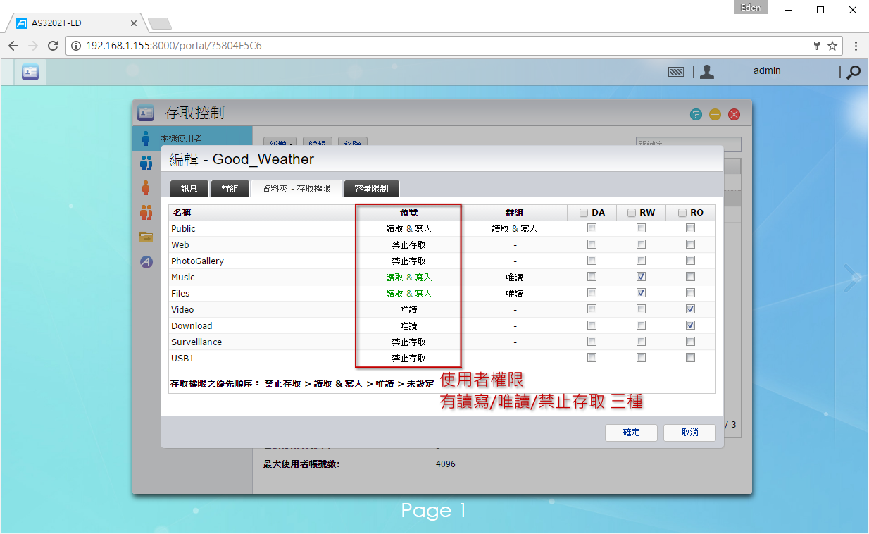Image resolution: width=869 pixels, height=534 pixels.
Task: Select the Files folder row name
Action: pyautogui.click(x=180, y=293)
